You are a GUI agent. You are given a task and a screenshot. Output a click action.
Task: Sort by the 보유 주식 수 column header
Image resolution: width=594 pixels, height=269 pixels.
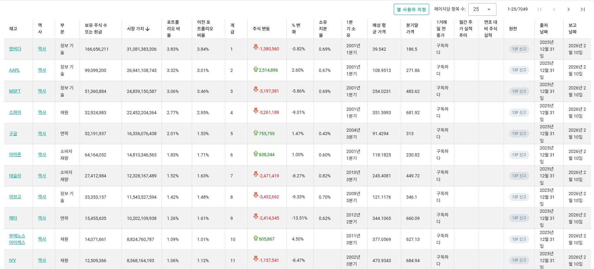click(96, 28)
